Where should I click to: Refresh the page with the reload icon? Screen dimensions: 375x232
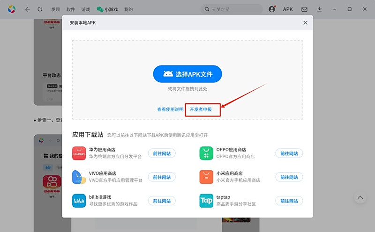point(40,9)
